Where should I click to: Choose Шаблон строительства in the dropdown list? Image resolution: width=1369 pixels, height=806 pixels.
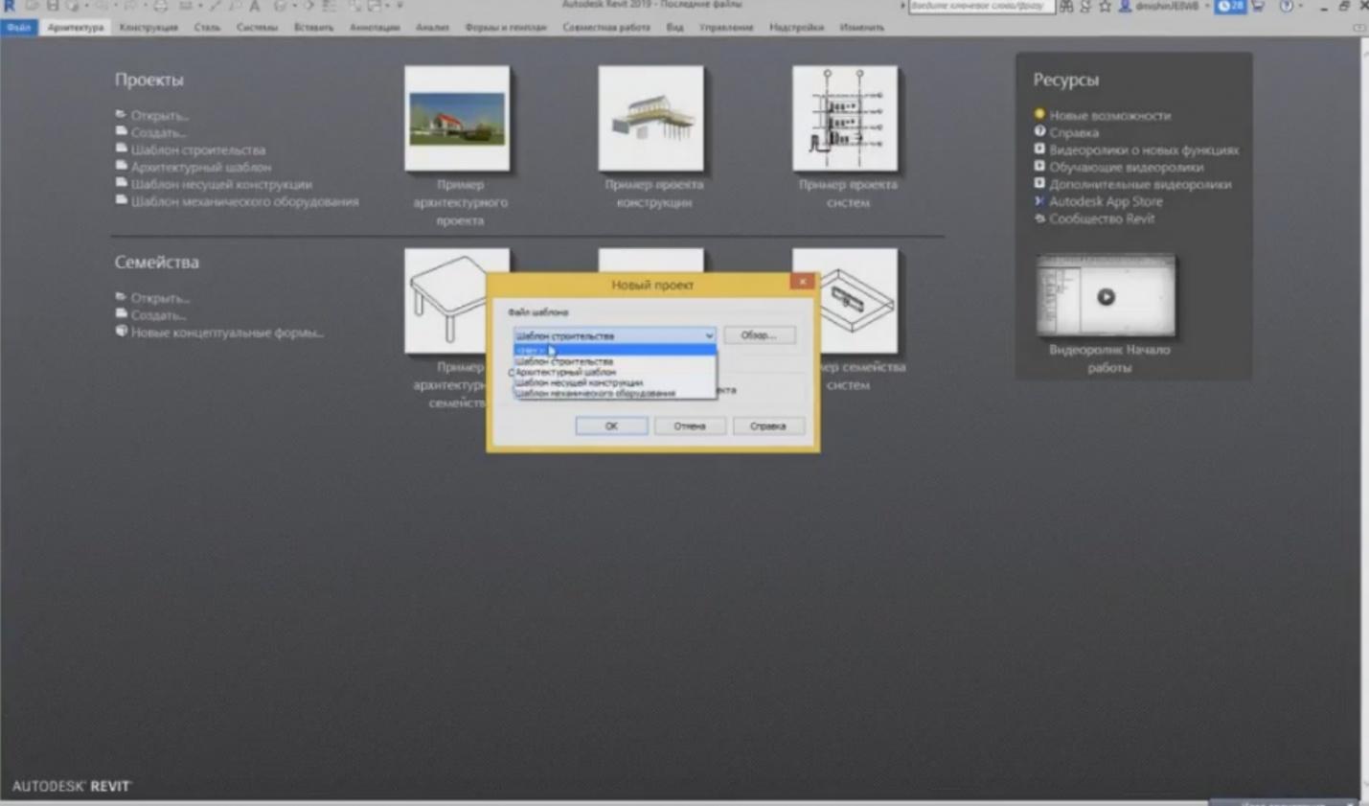click(x=614, y=361)
